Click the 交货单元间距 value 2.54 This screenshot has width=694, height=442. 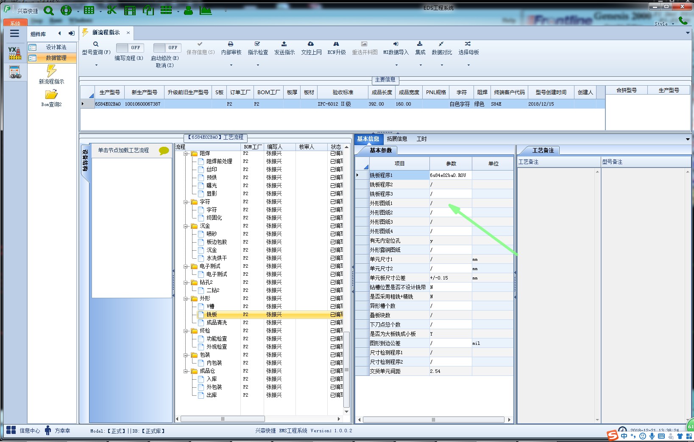pos(451,371)
